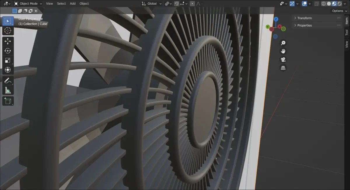The height and width of the screenshot is (190, 350).
Task: Select the Measure tool
Action: pos(8,90)
